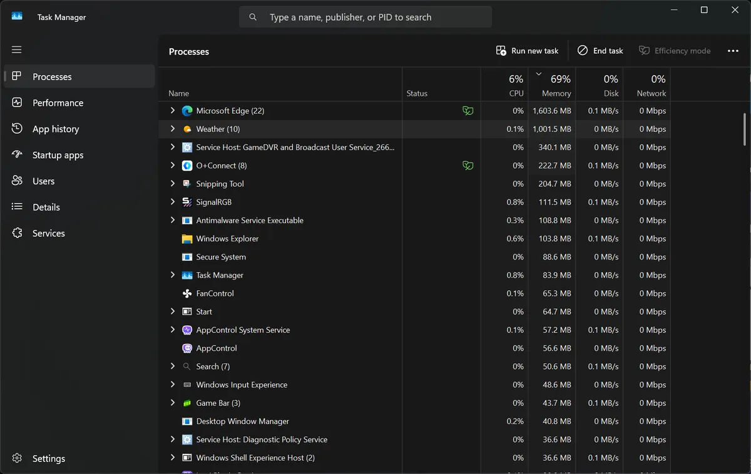Image resolution: width=751 pixels, height=474 pixels.
Task: Click the Status column header
Action: point(442,84)
